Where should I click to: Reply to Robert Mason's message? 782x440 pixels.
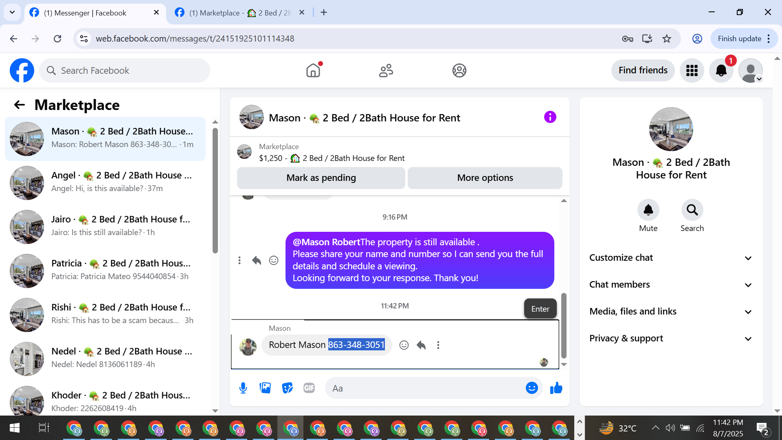pyautogui.click(x=421, y=345)
